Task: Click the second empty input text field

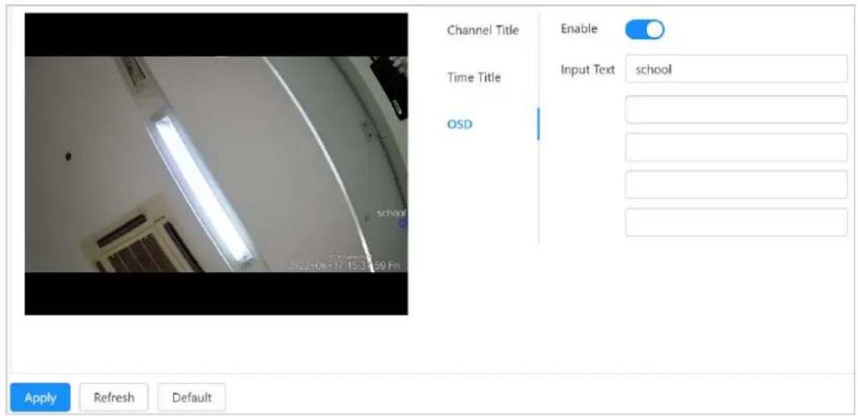Action: [736, 110]
